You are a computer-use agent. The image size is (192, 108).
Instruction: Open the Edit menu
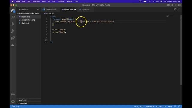point(29,1)
